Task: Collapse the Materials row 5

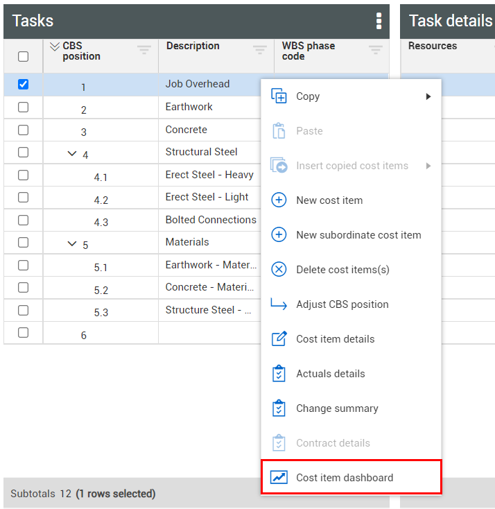Action: [x=72, y=243]
